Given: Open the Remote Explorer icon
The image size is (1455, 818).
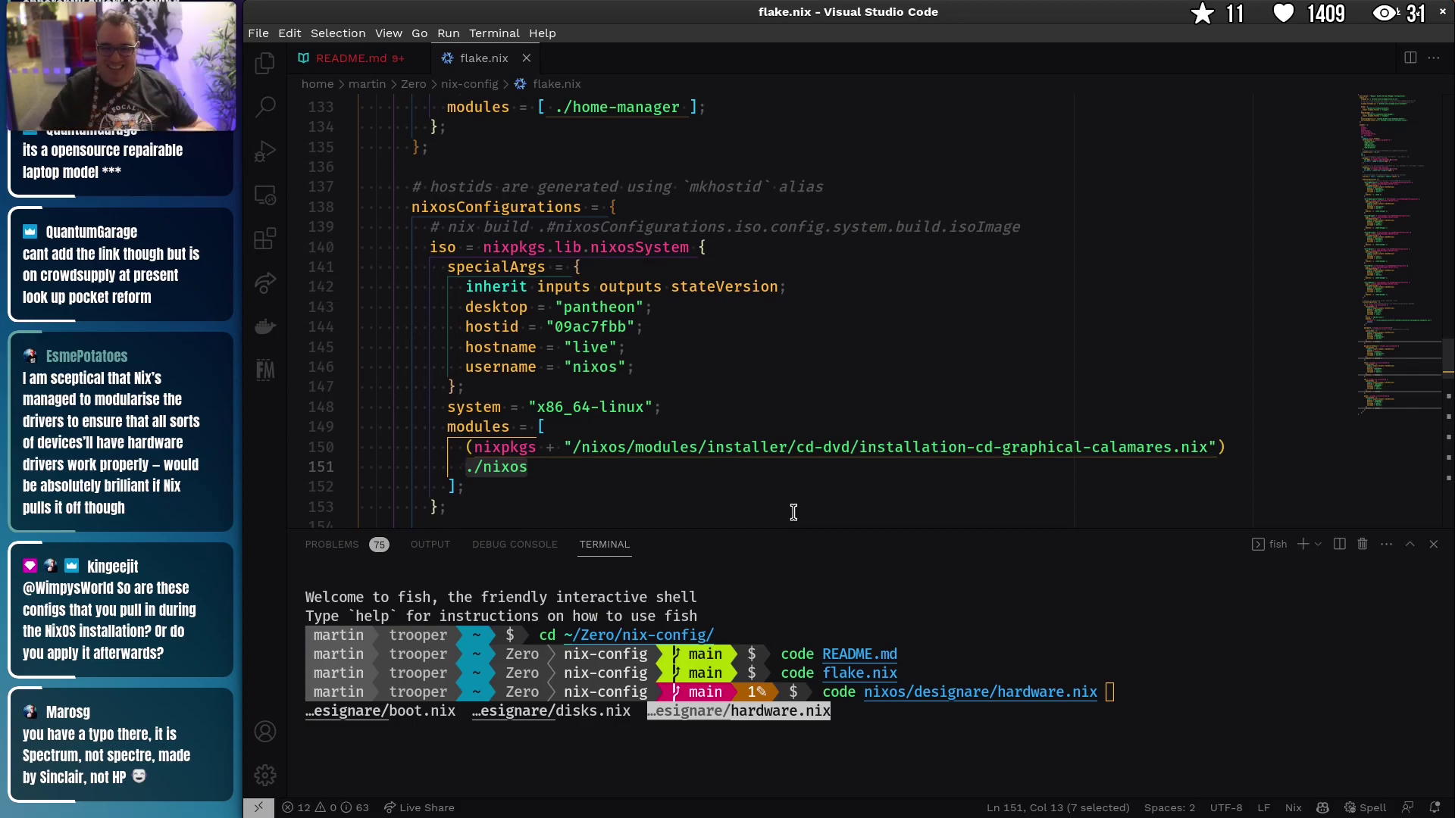Looking at the screenshot, I should tap(264, 195).
